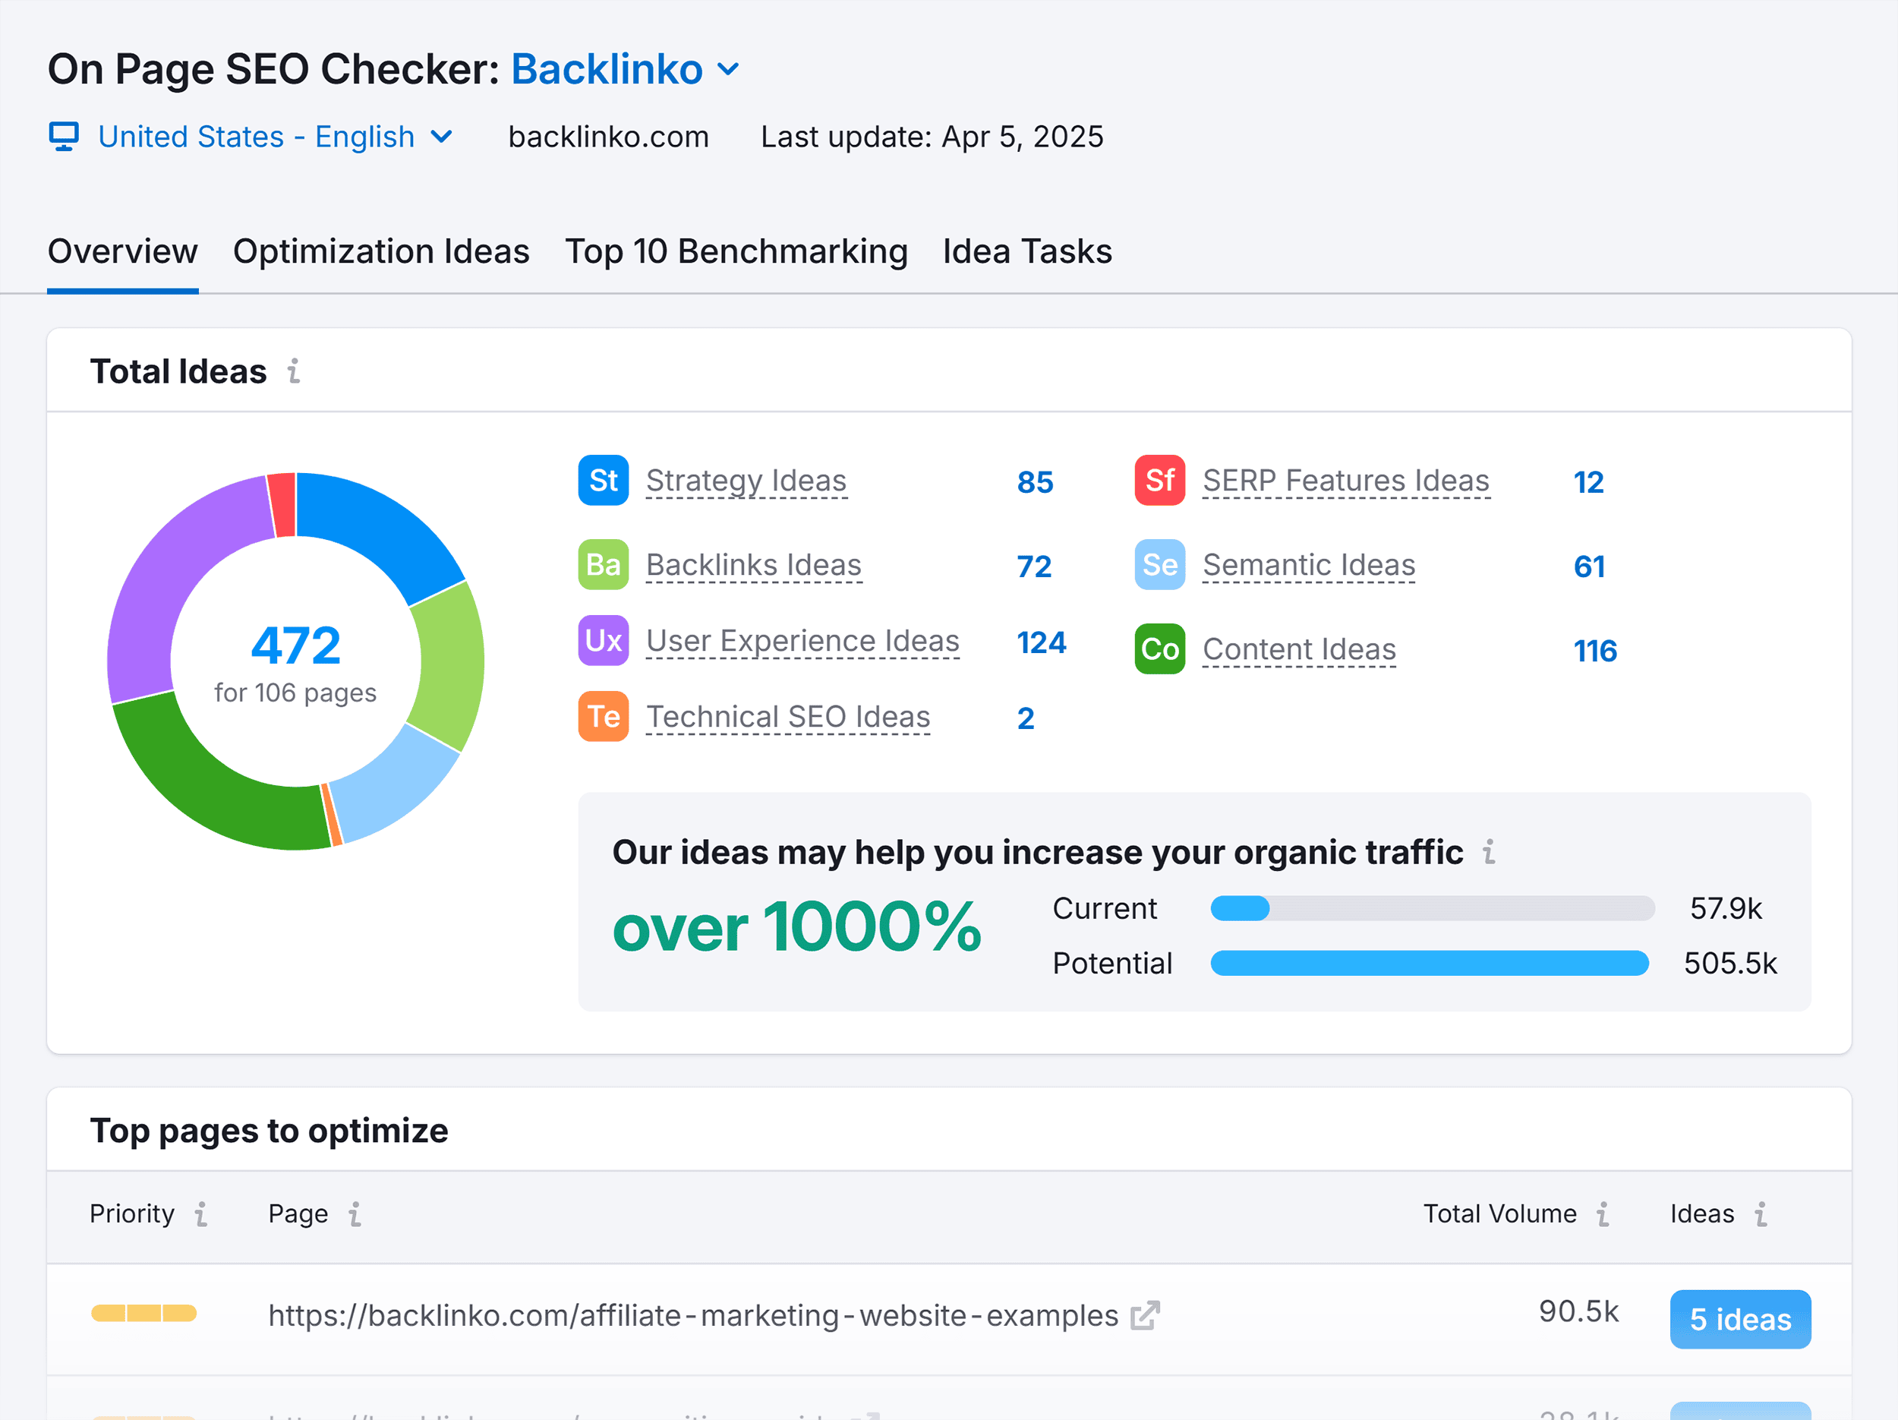This screenshot has width=1898, height=1420.
Task: Click the Content Ideas count 116
Action: [1595, 652]
